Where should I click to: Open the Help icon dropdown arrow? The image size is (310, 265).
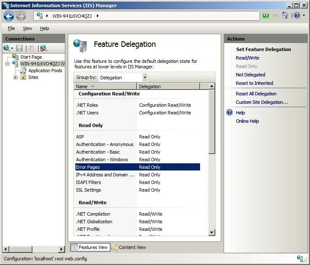(304, 15)
